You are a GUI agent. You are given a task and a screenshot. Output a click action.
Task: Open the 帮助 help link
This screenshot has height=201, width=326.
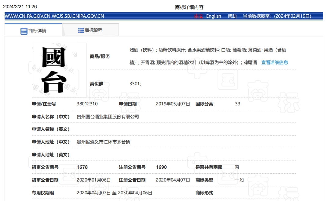tap(232, 16)
